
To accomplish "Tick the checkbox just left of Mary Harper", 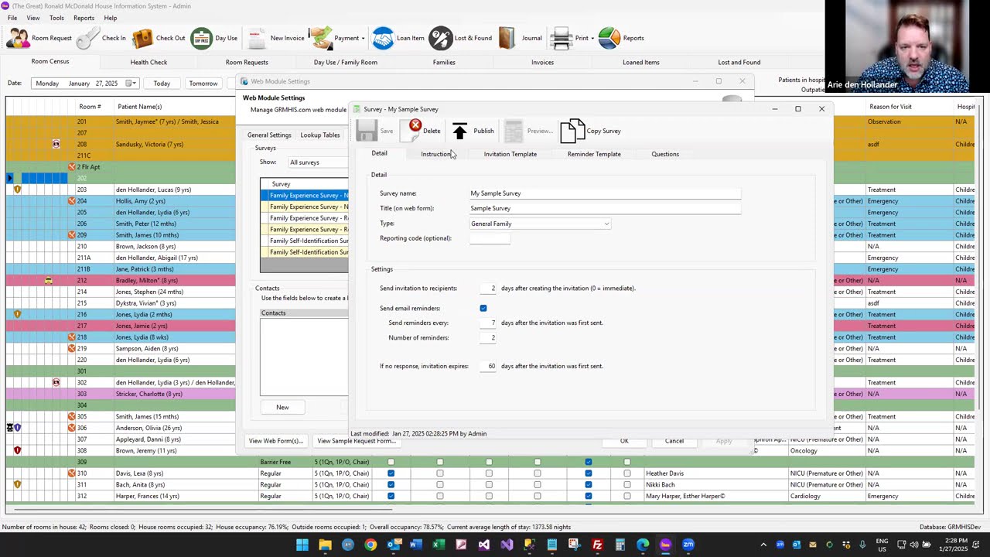I will point(627,496).
